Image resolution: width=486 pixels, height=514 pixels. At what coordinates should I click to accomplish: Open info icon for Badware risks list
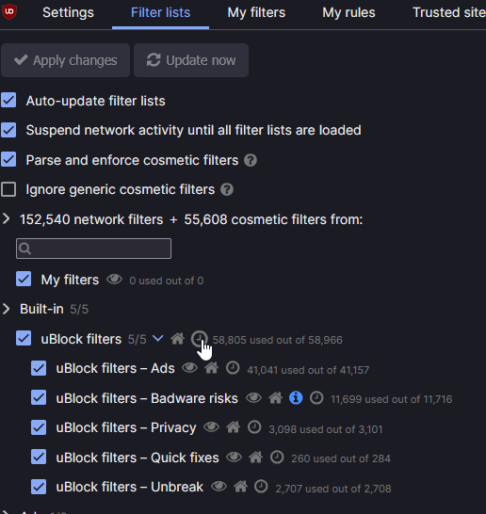tap(296, 398)
